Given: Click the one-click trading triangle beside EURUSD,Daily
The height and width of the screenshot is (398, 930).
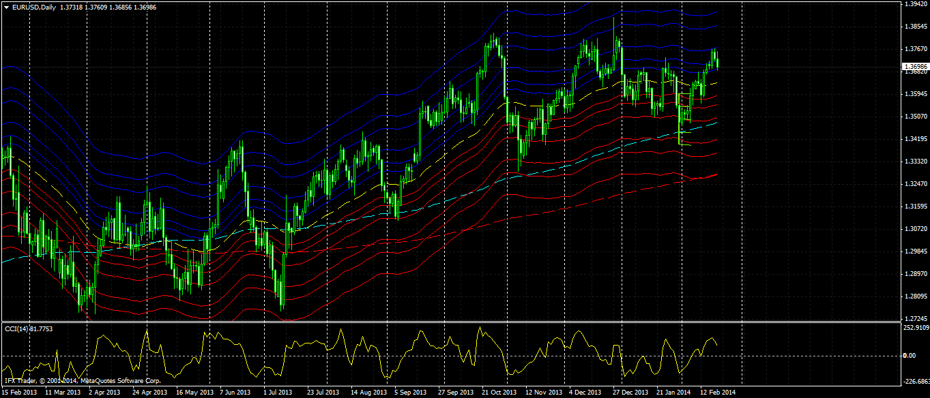Looking at the screenshot, I should tap(6, 7).
